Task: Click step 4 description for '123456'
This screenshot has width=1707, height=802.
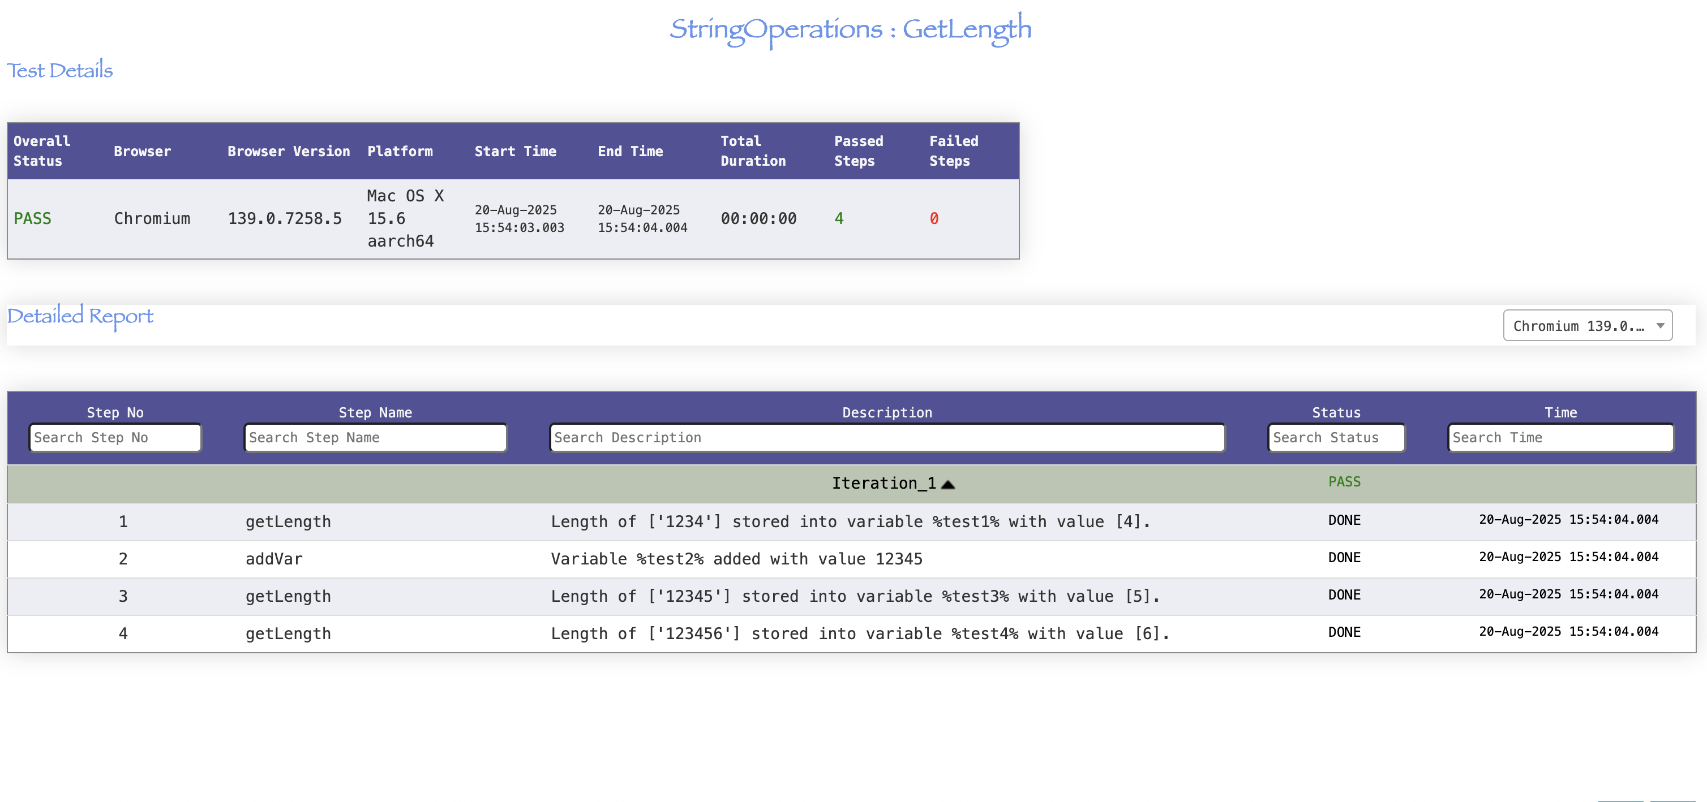Action: click(x=860, y=633)
